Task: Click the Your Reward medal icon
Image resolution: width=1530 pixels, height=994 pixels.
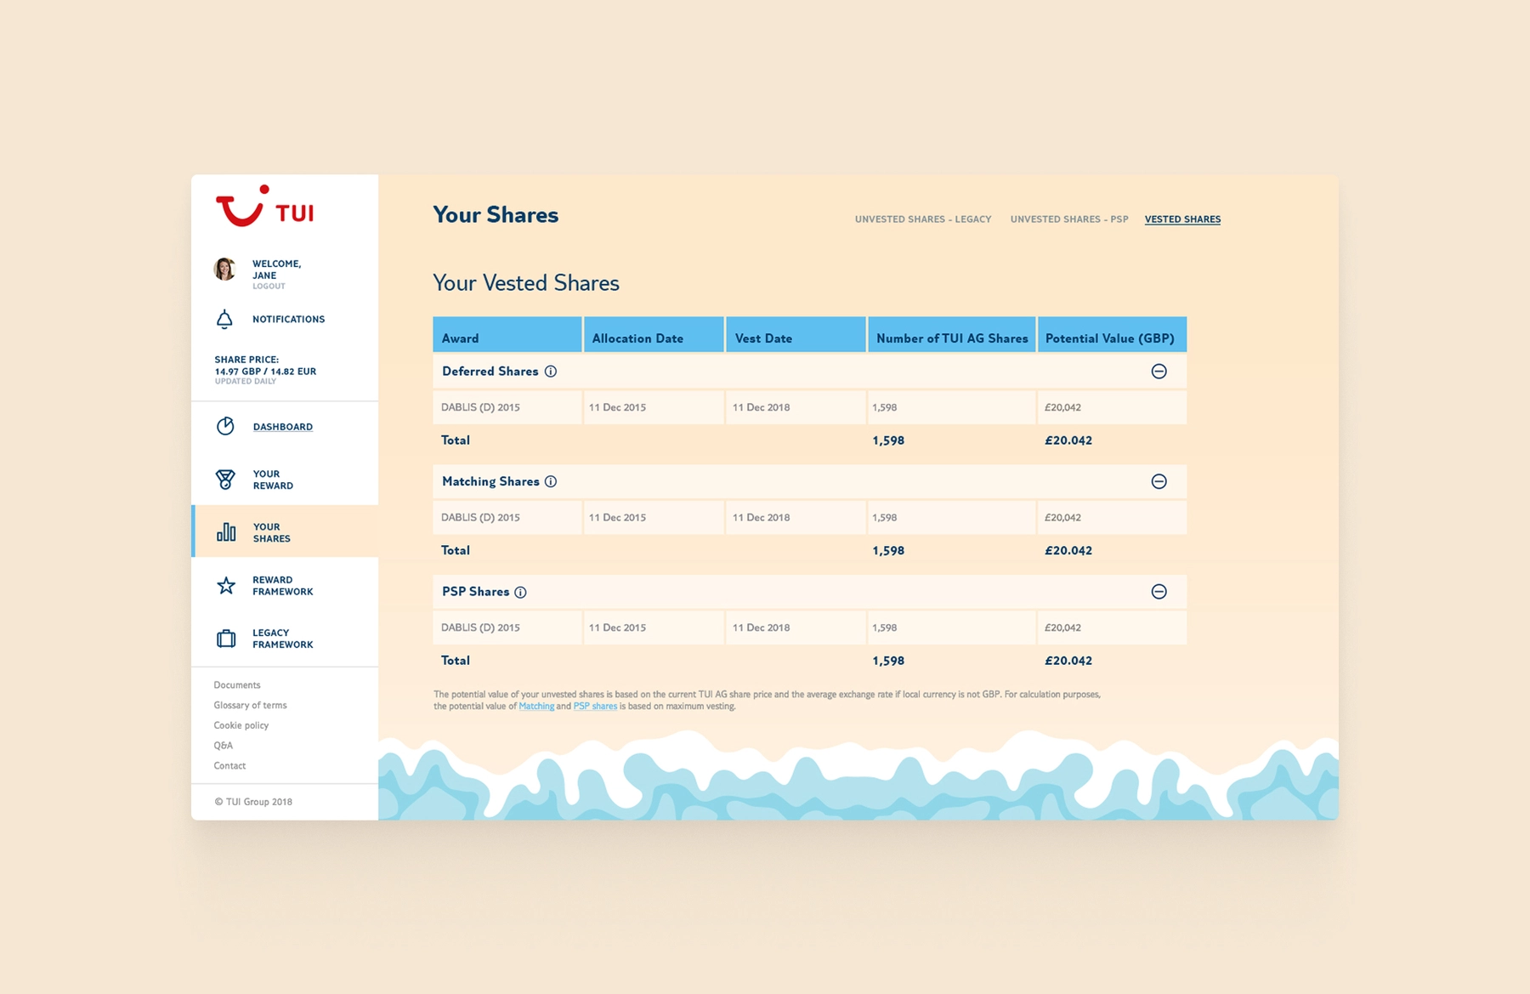Action: point(224,479)
